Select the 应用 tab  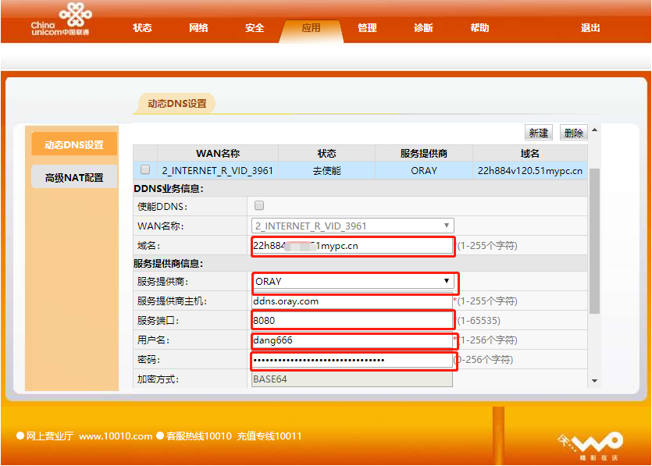(x=311, y=28)
